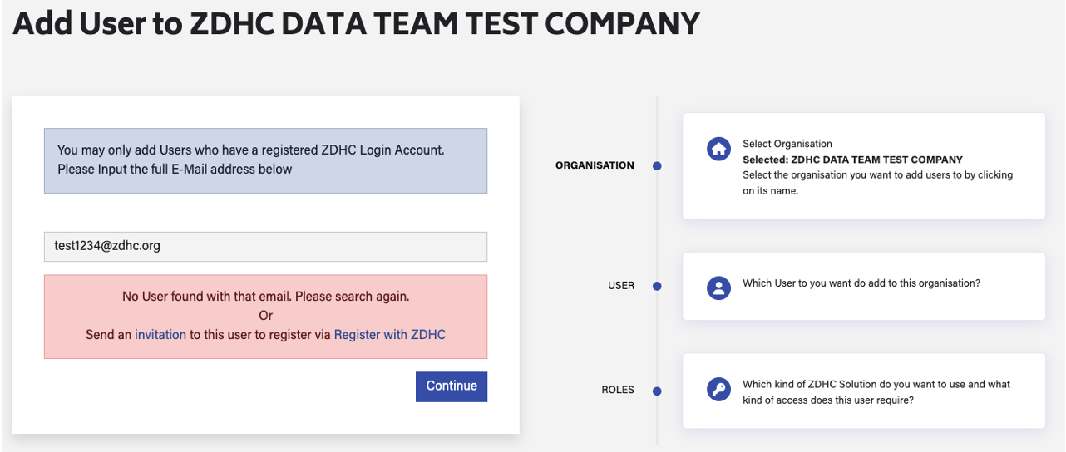Image resolution: width=1066 pixels, height=452 pixels.
Task: Click the home icon in Organisation card
Action: point(718,150)
